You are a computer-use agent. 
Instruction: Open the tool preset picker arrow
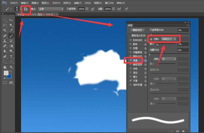11,9
